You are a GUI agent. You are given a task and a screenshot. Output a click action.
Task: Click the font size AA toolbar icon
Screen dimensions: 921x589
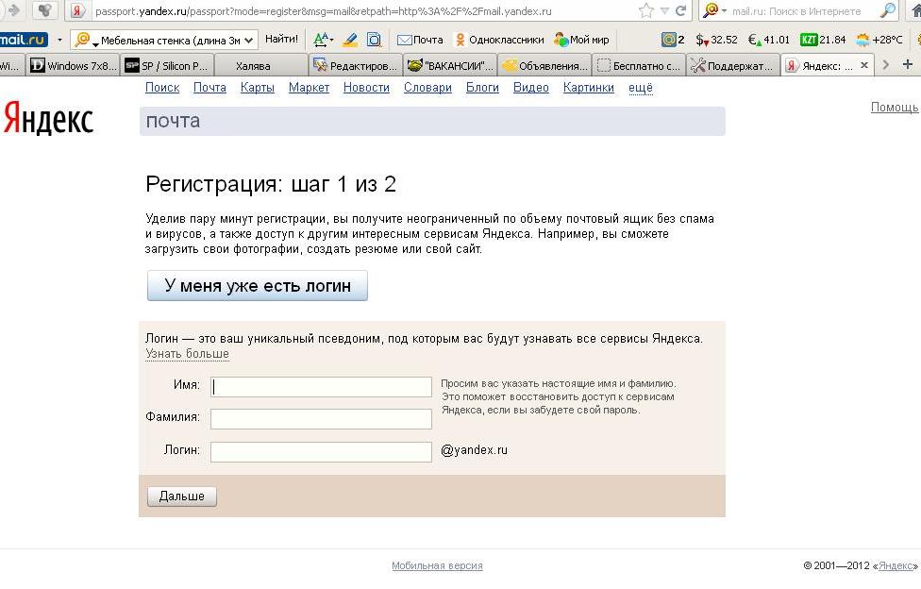pos(323,40)
